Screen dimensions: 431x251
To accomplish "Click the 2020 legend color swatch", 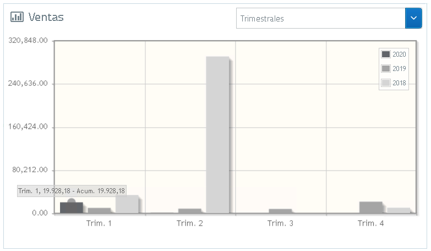I will tap(386, 54).
